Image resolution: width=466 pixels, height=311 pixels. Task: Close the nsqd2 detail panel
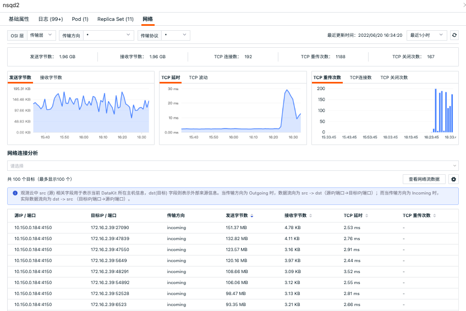coord(461,5)
